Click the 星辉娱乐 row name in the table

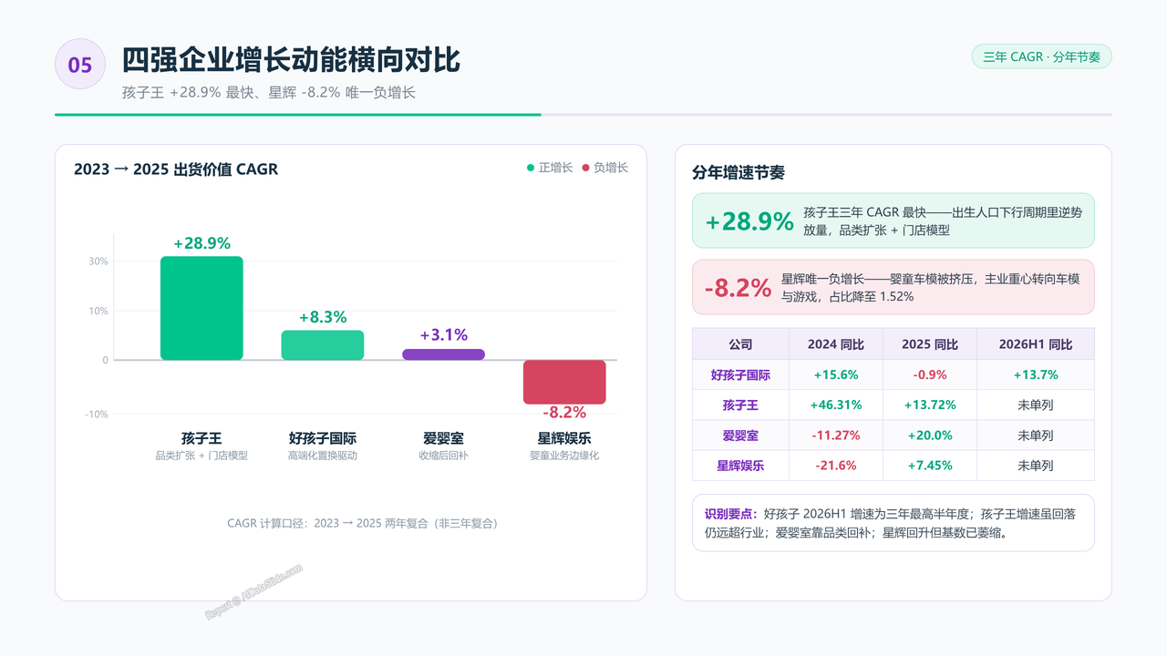[740, 466]
